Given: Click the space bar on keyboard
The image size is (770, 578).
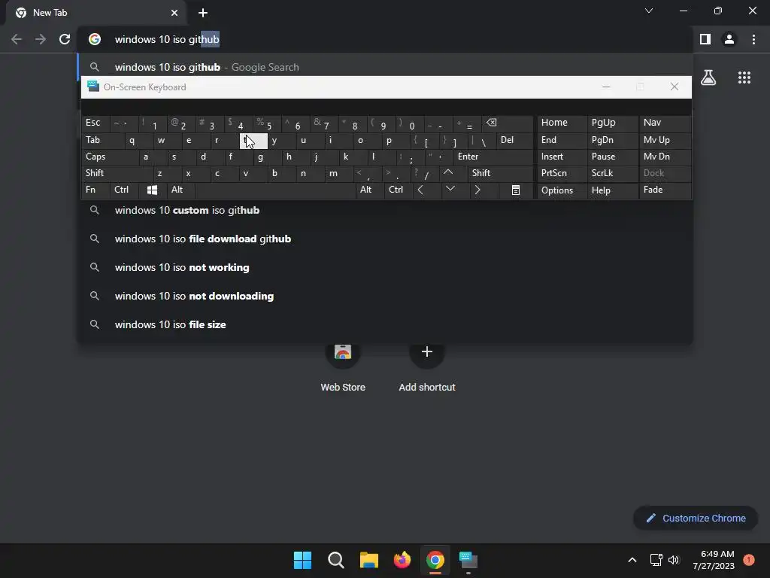Looking at the screenshot, I should pos(275,190).
